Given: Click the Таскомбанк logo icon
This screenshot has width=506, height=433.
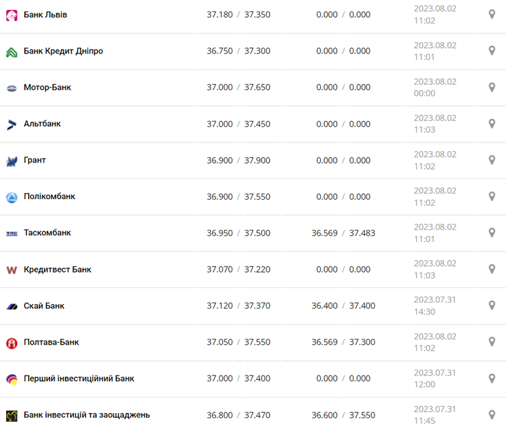Looking at the screenshot, I should (x=11, y=233).
